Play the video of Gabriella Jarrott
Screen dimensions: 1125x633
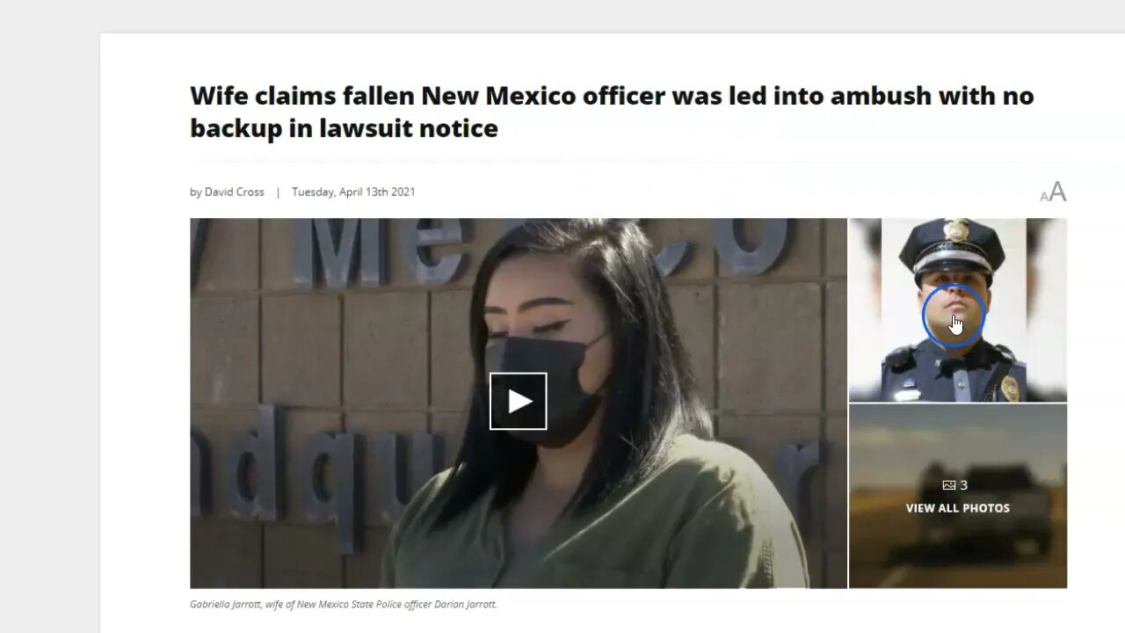[519, 402]
